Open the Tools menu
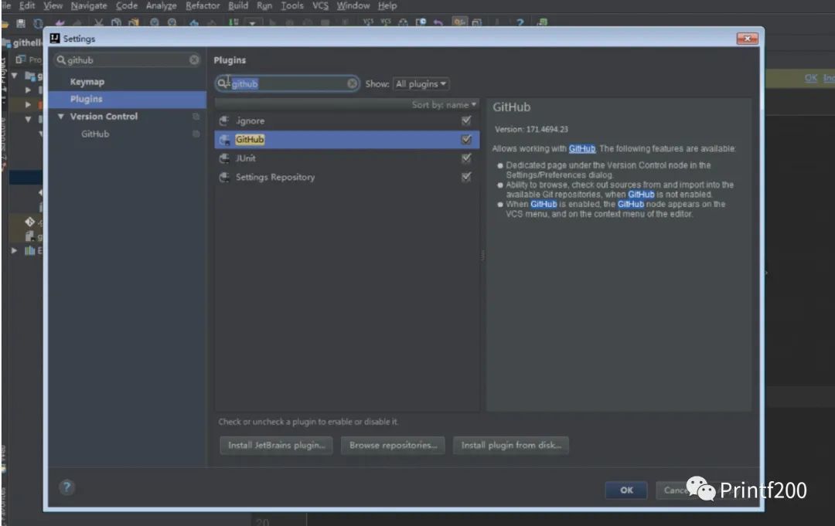 (291, 6)
